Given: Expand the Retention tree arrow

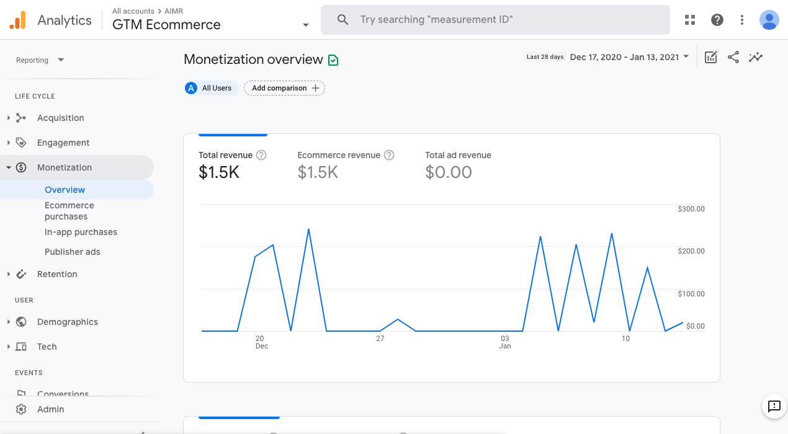Looking at the screenshot, I should [x=8, y=274].
